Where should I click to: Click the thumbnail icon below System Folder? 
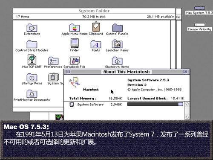click(x=59, y=117)
